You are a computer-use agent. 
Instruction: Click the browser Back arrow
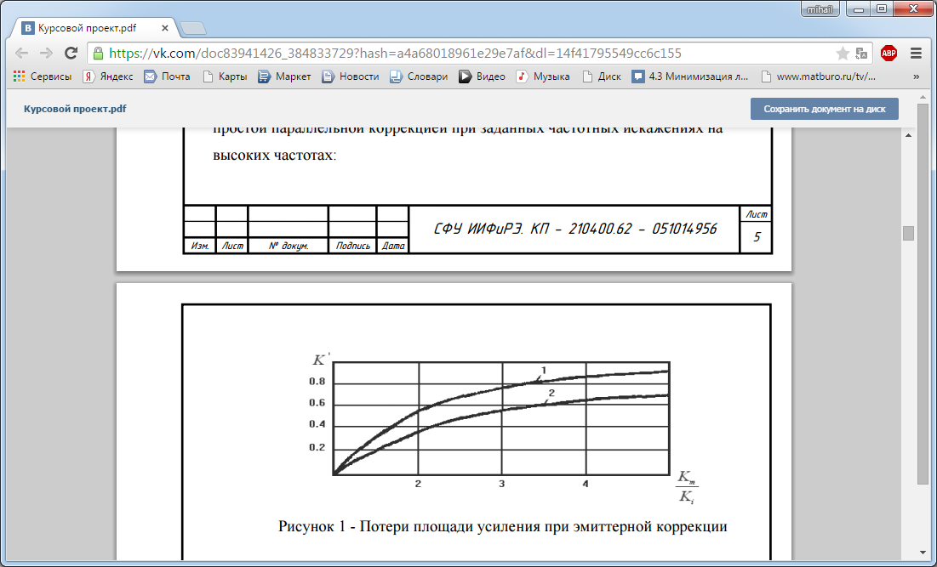click(22, 53)
